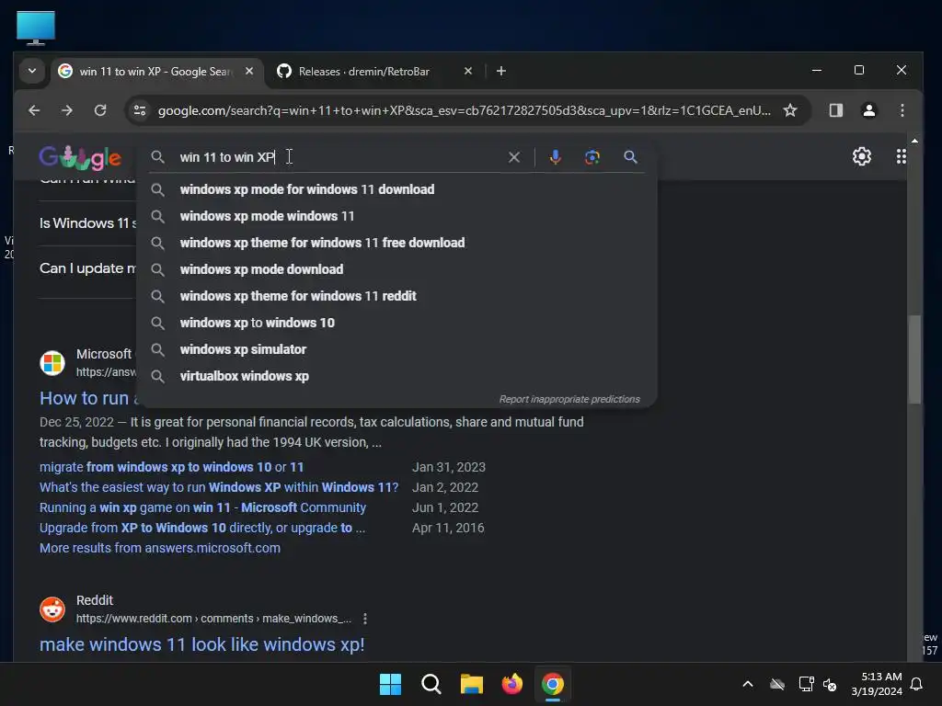Viewport: 942px width, 706px height.
Task: Submit search with the blue magnifier icon
Action: (x=630, y=157)
